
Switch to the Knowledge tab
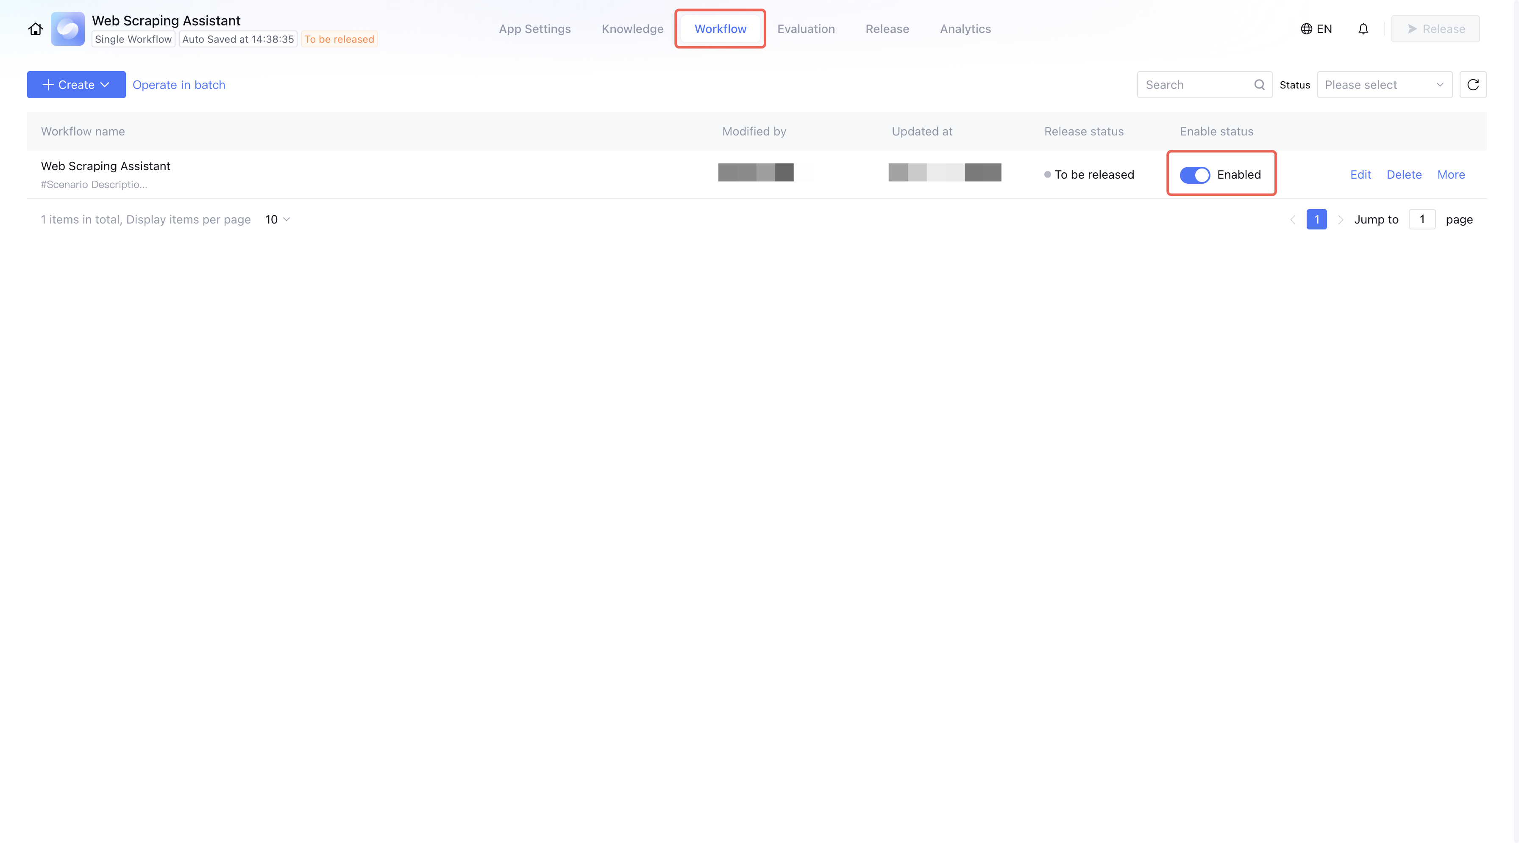pos(632,29)
